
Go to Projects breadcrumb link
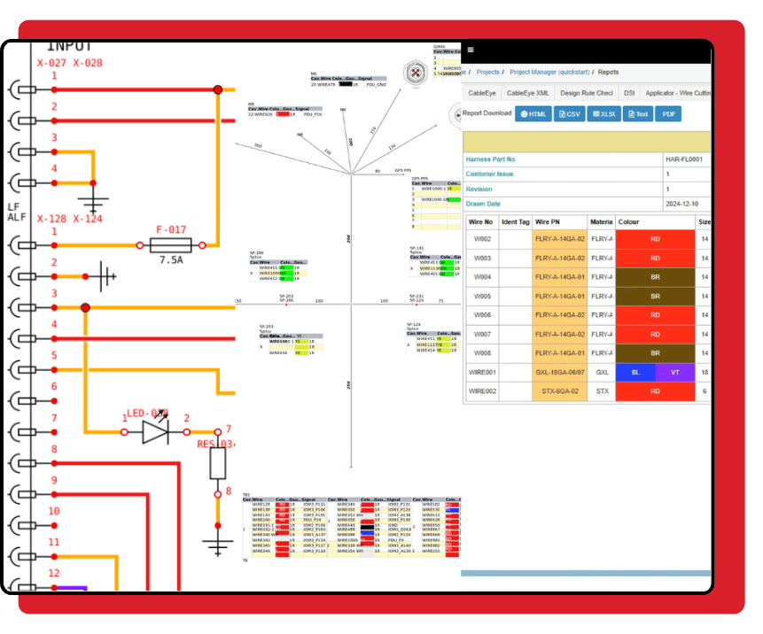487,73
